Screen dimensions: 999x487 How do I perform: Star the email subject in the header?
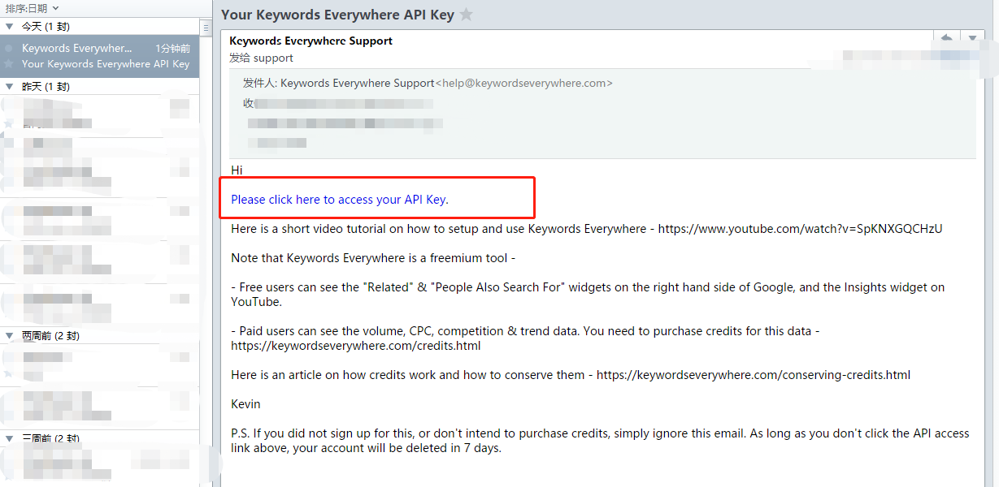pos(466,15)
